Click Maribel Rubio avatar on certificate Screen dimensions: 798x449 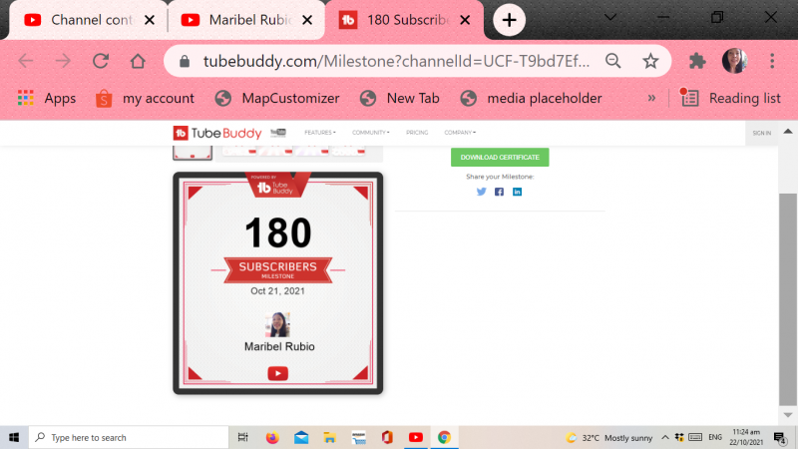click(278, 324)
